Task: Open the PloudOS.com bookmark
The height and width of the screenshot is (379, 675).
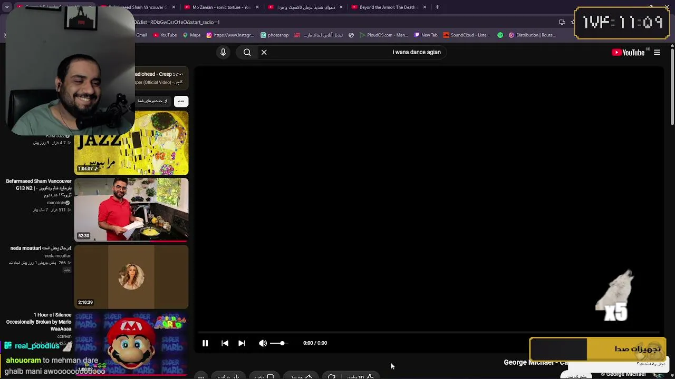Action: click(383, 35)
